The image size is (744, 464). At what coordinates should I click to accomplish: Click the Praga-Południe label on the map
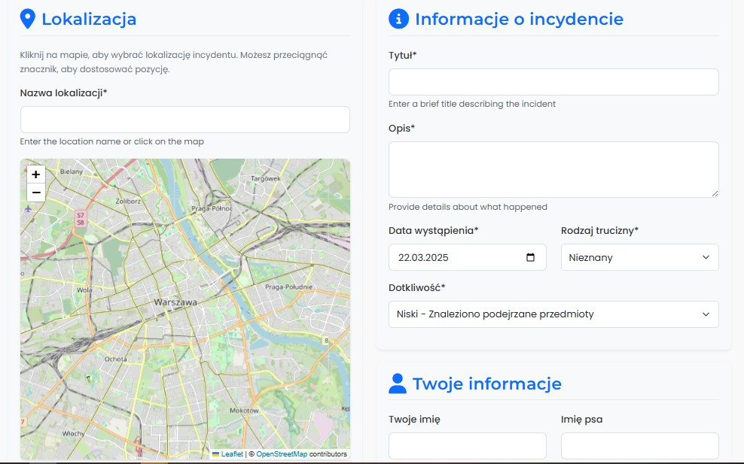point(288,287)
